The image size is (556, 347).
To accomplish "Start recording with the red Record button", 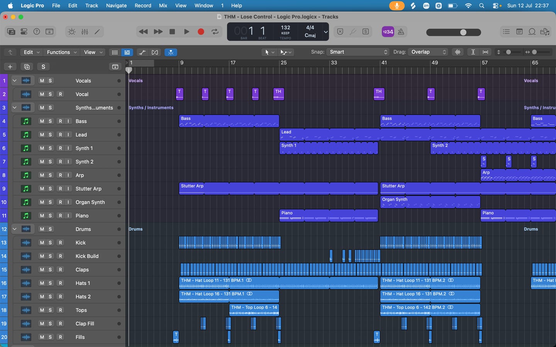I will point(201,32).
